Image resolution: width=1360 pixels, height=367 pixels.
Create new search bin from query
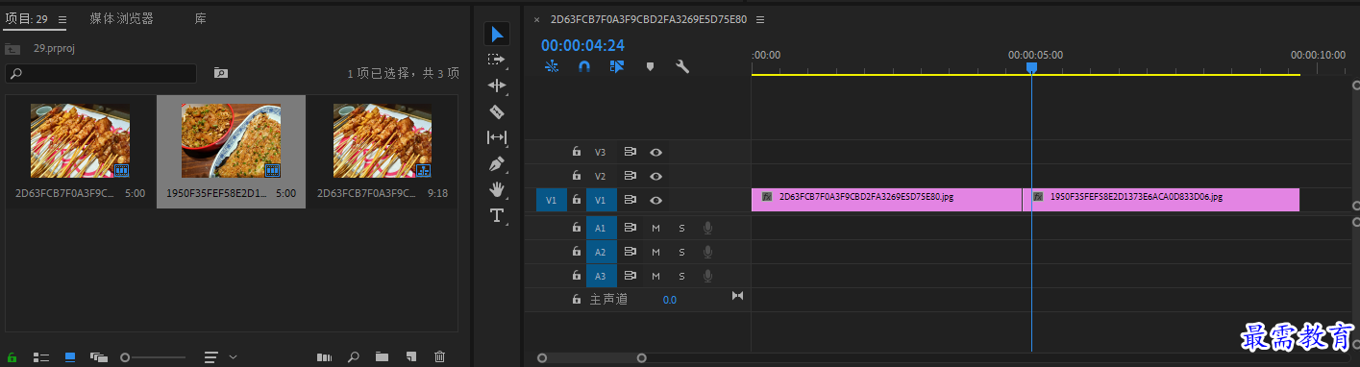[x=221, y=73]
